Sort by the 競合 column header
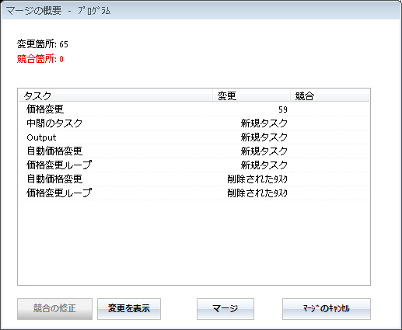 point(330,96)
